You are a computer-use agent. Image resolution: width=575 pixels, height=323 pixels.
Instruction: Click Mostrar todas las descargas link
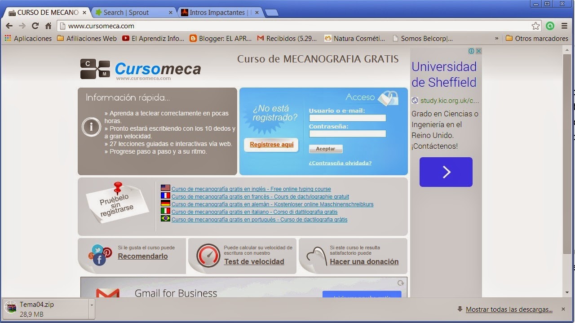pos(509,310)
